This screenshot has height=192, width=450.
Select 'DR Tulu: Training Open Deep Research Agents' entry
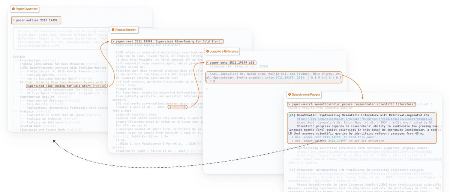(64, 82)
